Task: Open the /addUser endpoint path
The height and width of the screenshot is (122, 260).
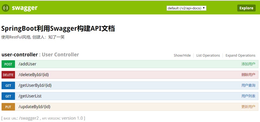Action: coord(27,64)
